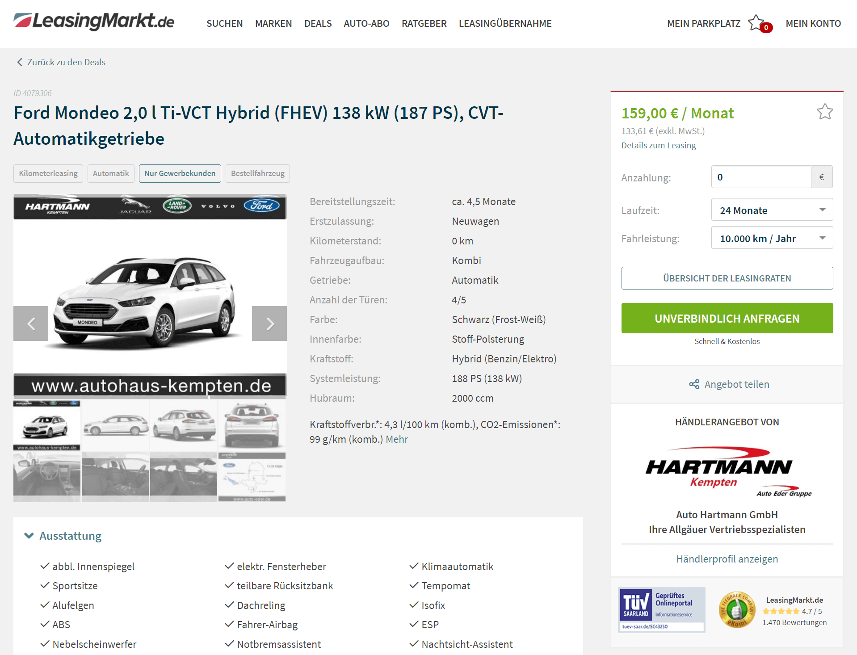This screenshot has height=655, width=857.
Task: Collapse the Ausstattung section
Action: coord(63,536)
